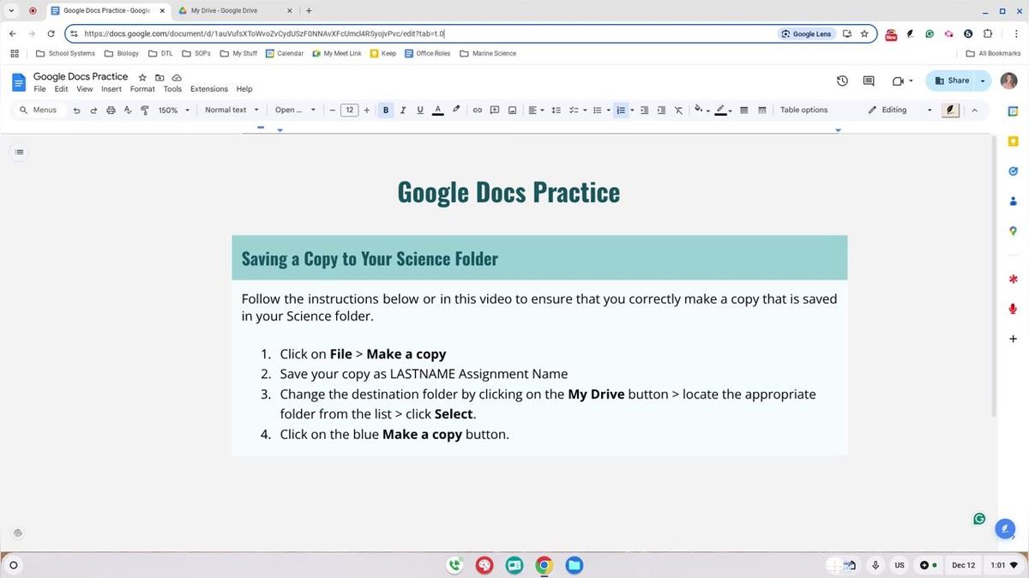Select the paint format tool
The width and height of the screenshot is (1029, 578).
tap(144, 110)
